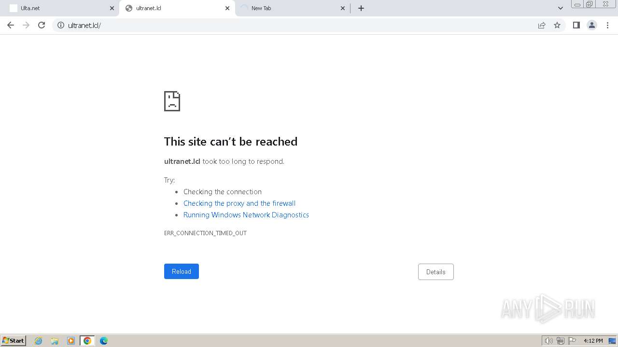This screenshot has width=618, height=347.
Task: Open the Windows Start menu
Action: click(13, 341)
